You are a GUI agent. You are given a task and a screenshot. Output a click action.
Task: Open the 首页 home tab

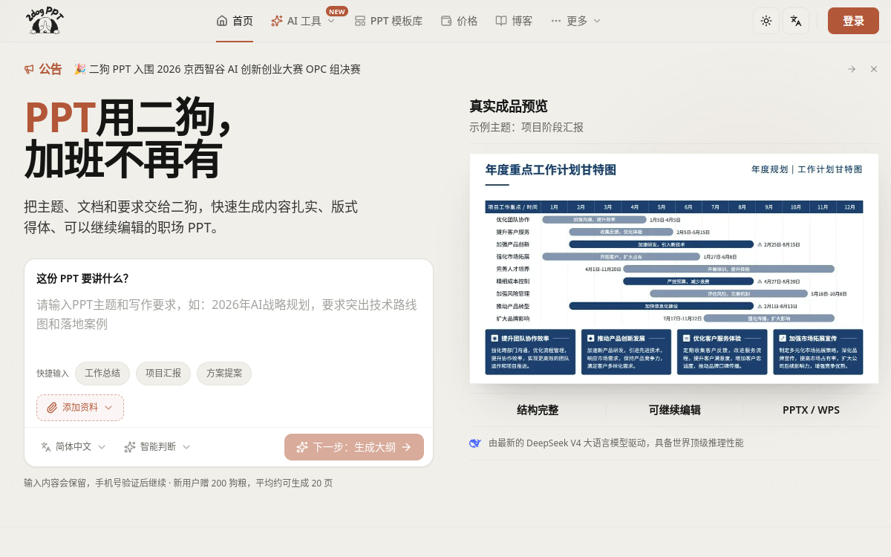[235, 21]
